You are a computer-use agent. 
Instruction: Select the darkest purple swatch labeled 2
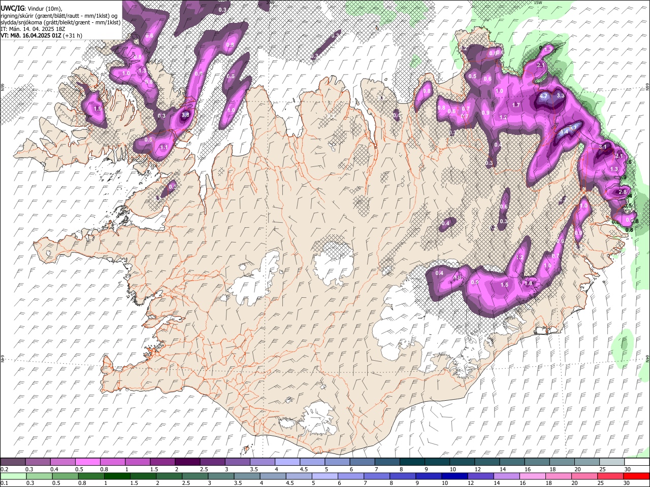point(187,462)
